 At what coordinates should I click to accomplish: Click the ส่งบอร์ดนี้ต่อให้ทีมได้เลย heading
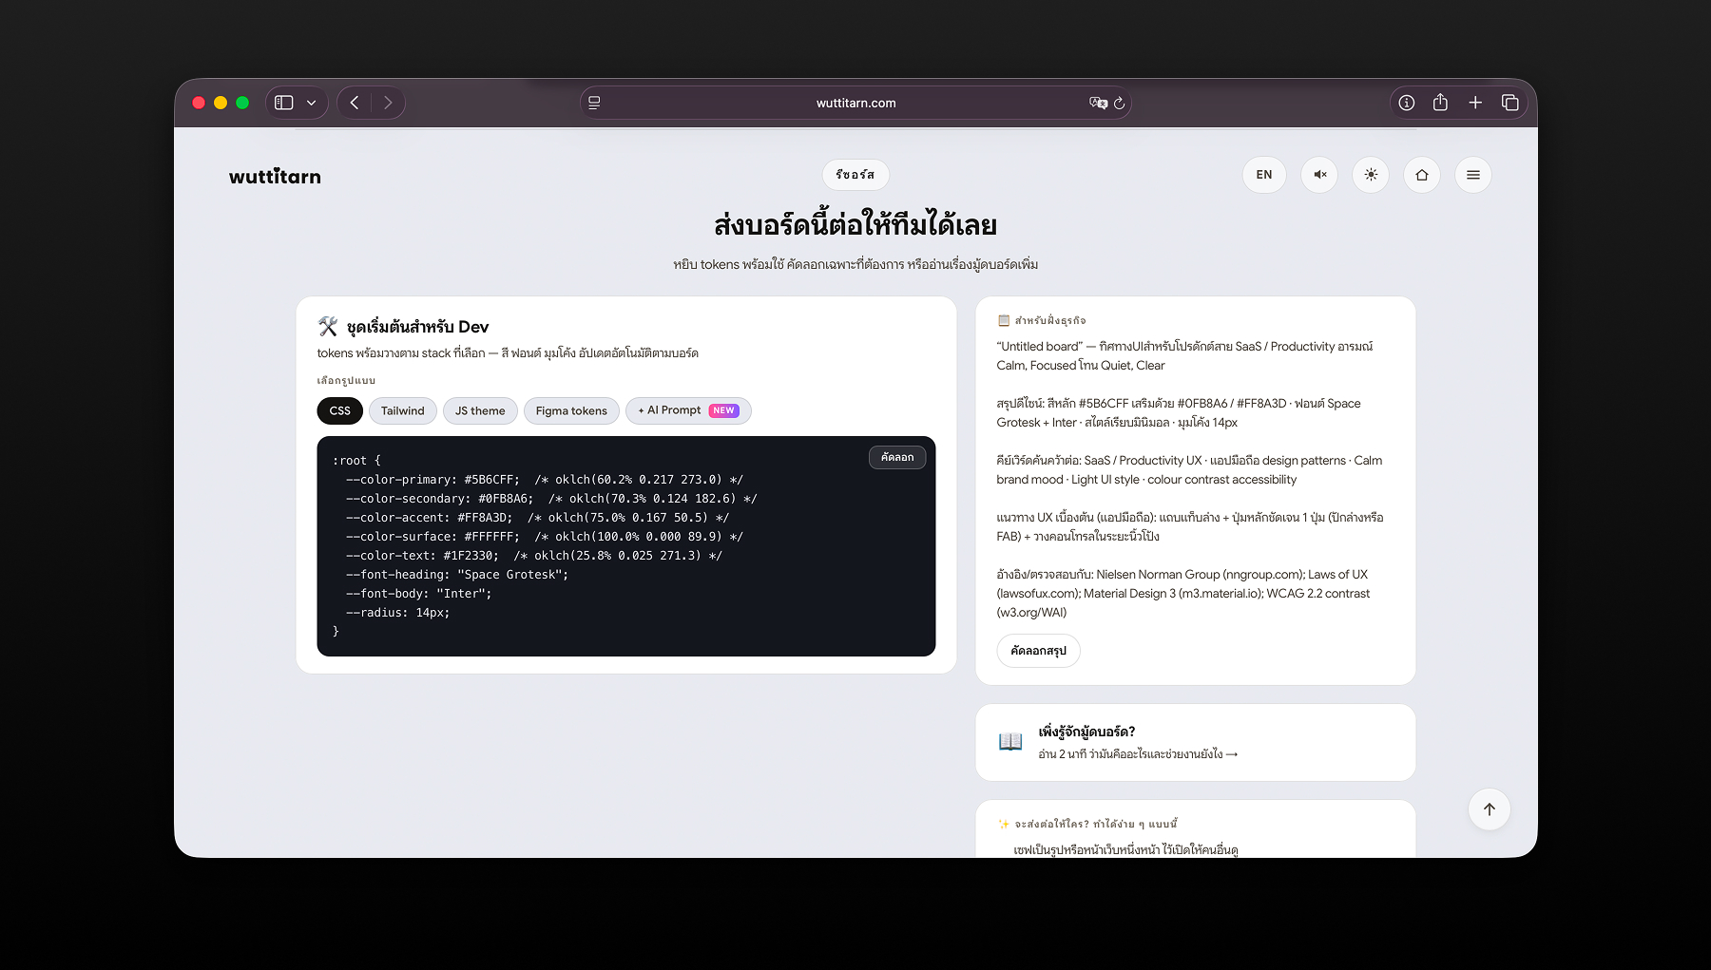click(x=855, y=225)
